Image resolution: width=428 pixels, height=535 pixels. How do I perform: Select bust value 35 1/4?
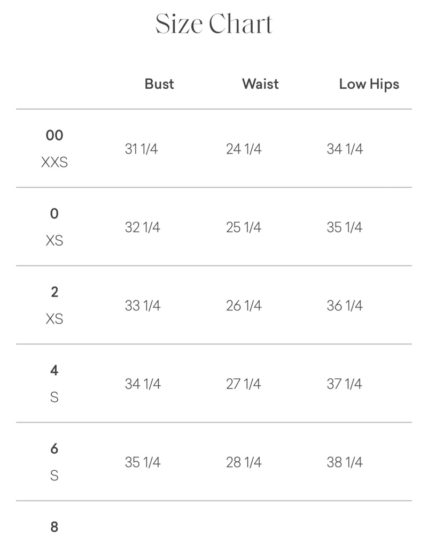pyautogui.click(x=143, y=462)
